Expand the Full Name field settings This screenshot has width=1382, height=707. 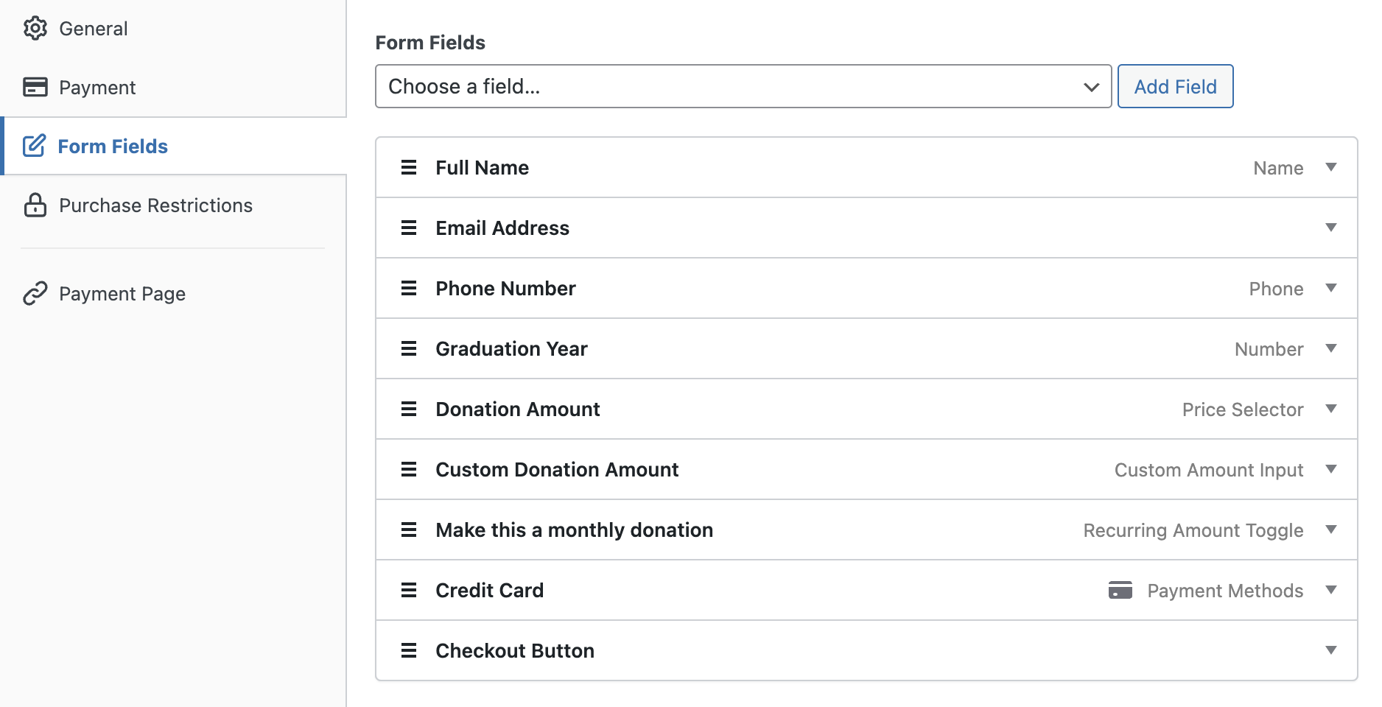click(x=1331, y=167)
